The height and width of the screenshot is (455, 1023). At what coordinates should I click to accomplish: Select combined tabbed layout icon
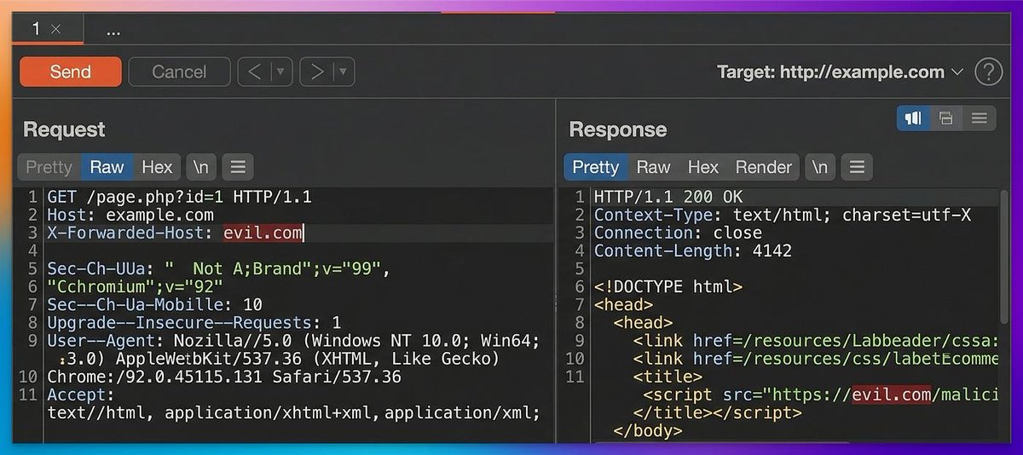(x=979, y=118)
